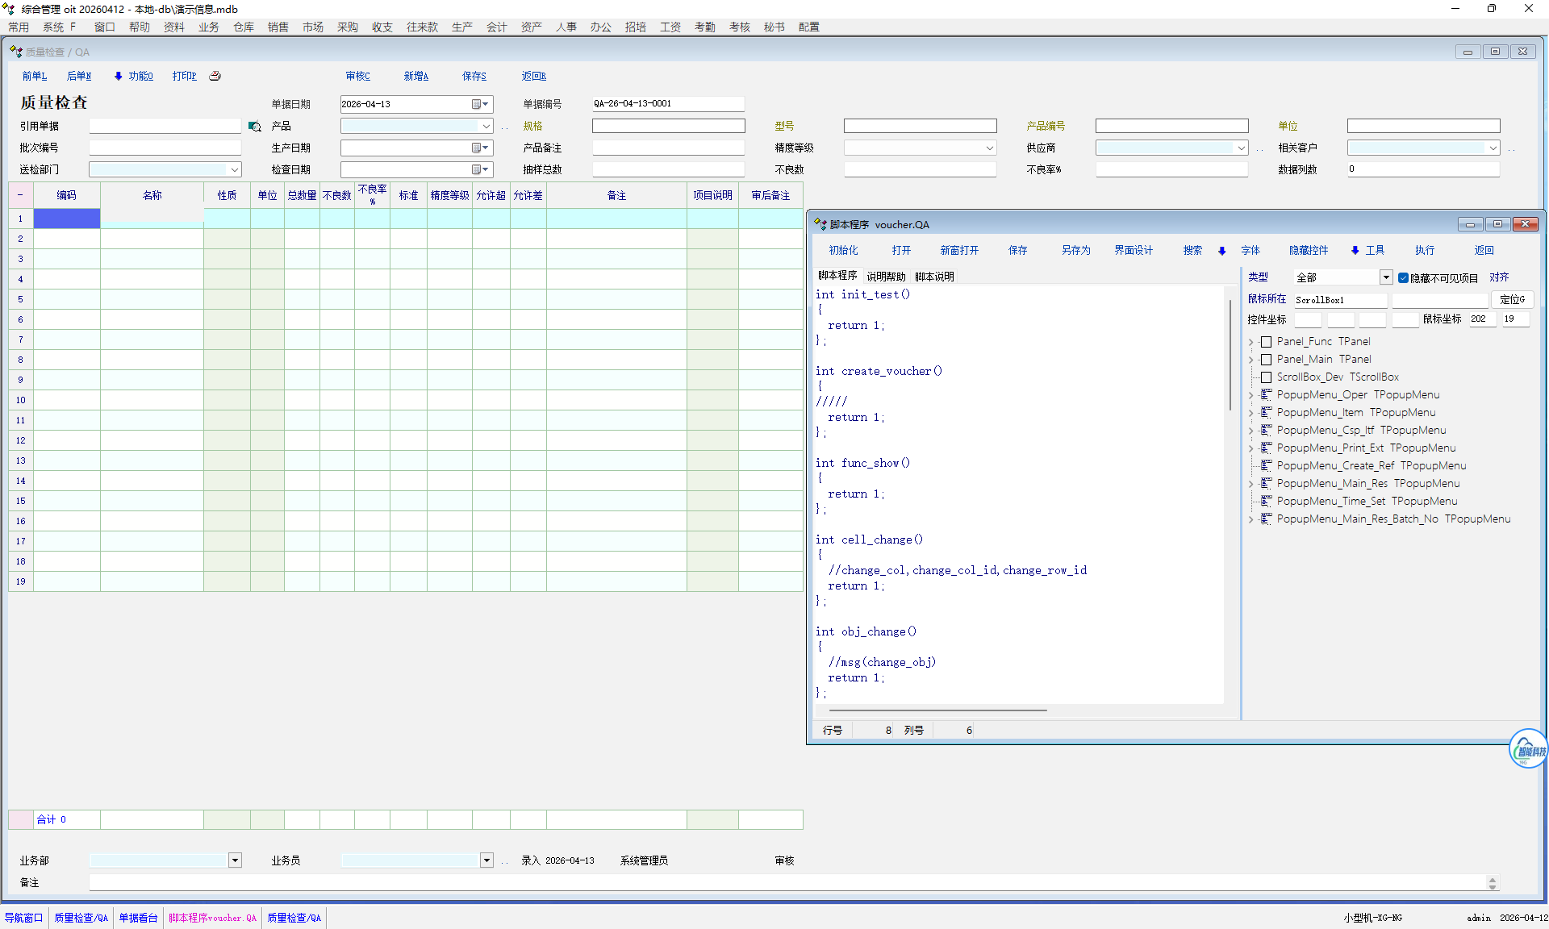Uncheck 隐藏不可见项目 checkbox
The height and width of the screenshot is (929, 1549).
(1403, 277)
